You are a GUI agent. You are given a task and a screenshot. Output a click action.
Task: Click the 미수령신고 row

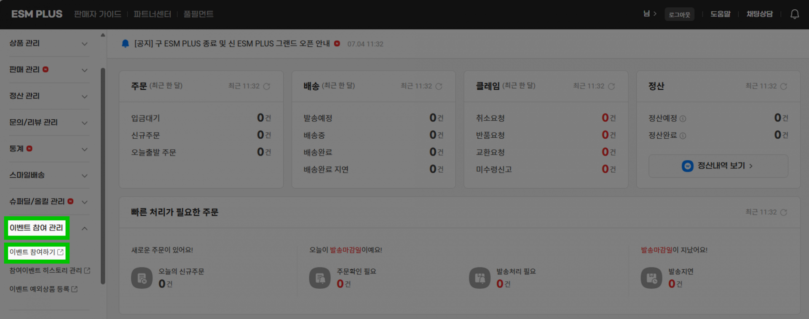click(546, 169)
